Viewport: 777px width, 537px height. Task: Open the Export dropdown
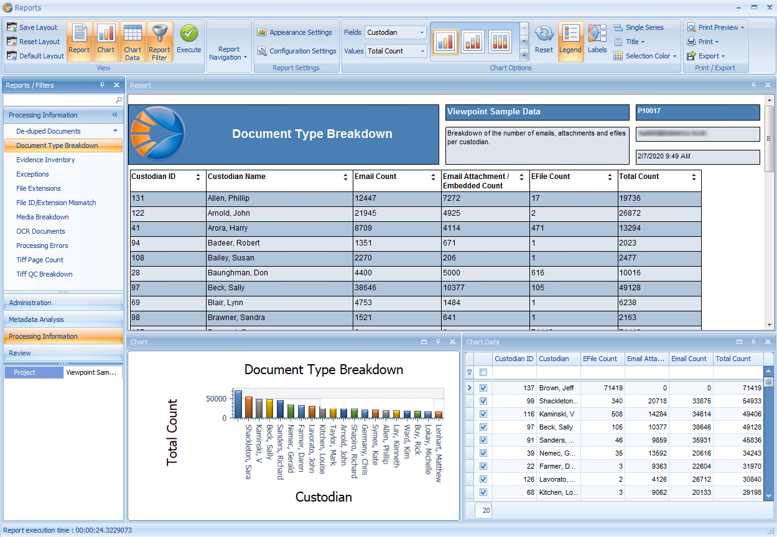(706, 56)
